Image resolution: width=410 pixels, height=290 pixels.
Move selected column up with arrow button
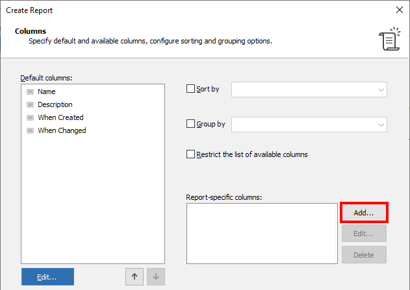pyautogui.click(x=135, y=276)
